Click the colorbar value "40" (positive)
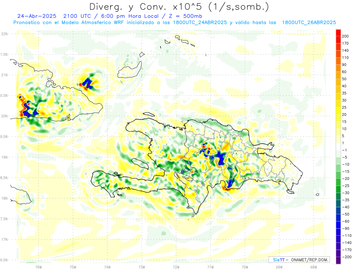352x271 pixels. (345, 86)
